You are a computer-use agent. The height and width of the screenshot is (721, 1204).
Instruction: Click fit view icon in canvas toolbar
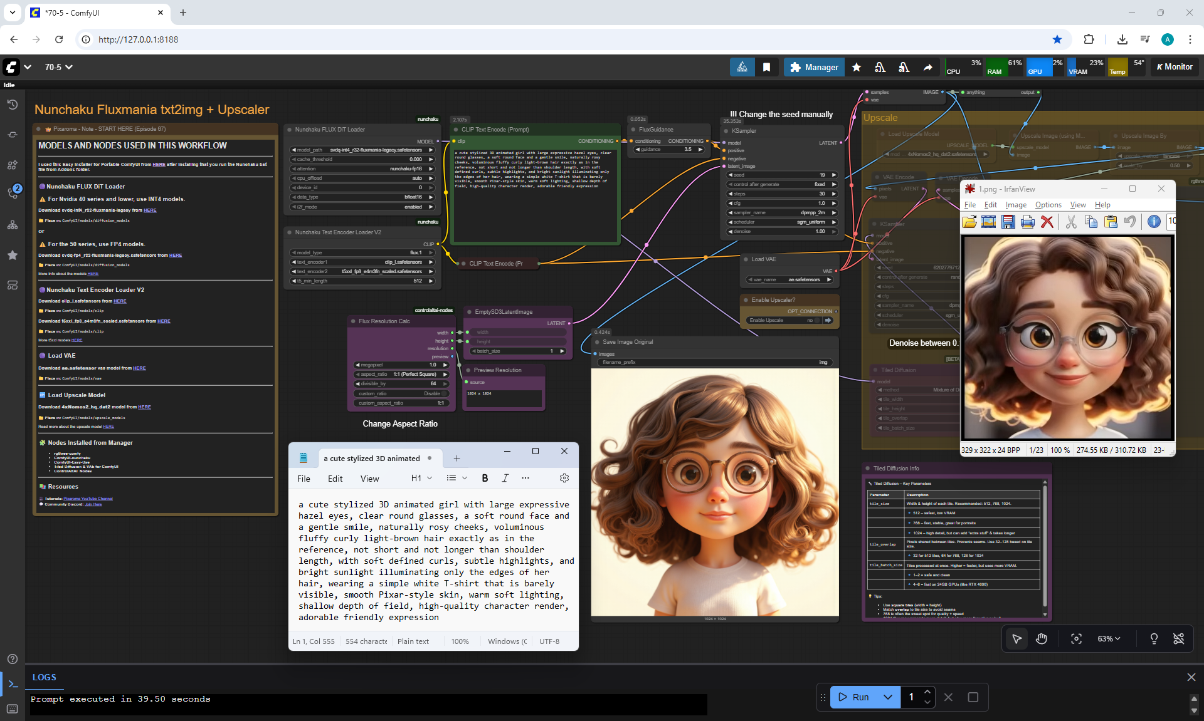point(1076,638)
